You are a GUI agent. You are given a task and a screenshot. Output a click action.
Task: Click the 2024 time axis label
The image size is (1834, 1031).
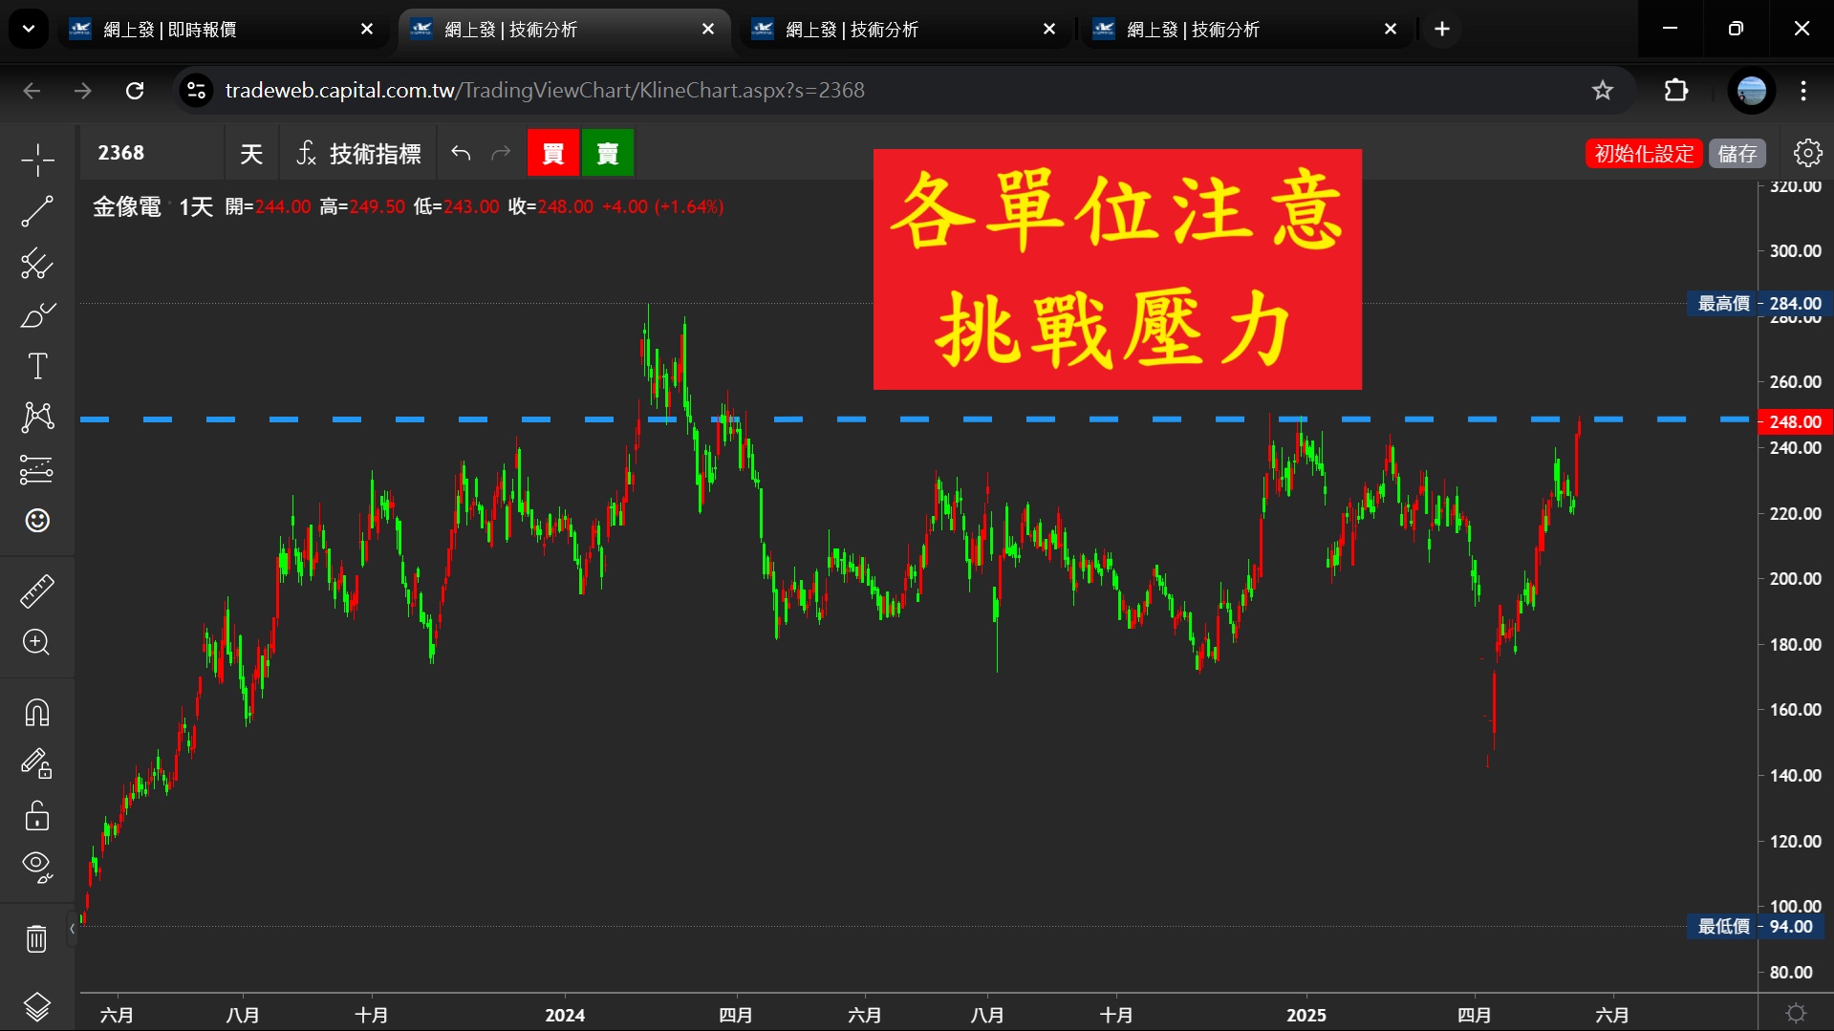(565, 1015)
